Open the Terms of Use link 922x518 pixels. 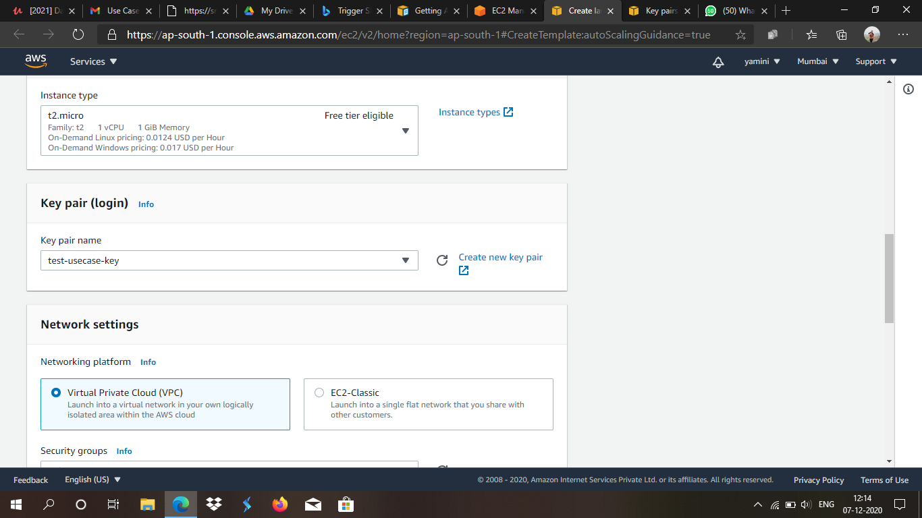point(884,480)
